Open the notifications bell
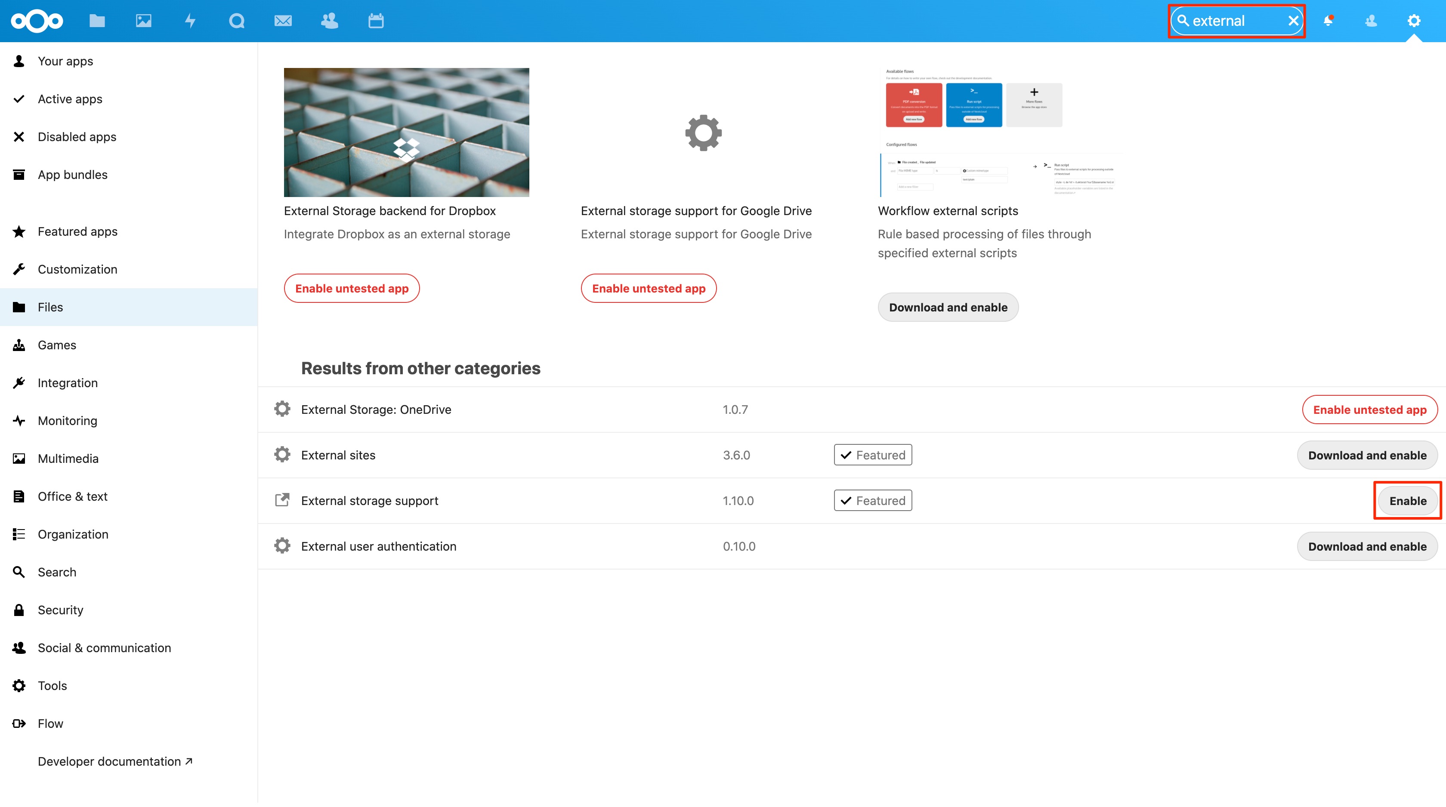This screenshot has height=807, width=1446. click(1329, 21)
